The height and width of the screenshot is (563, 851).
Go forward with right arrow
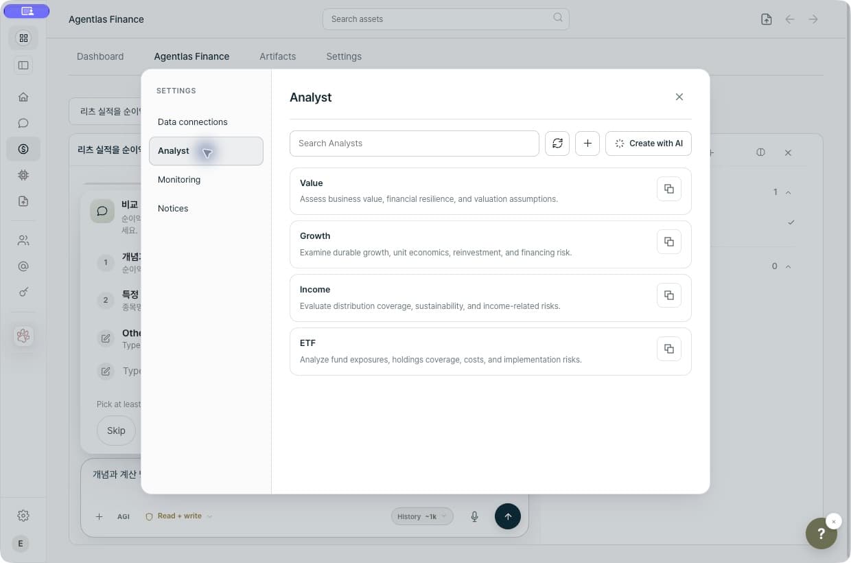click(x=813, y=19)
